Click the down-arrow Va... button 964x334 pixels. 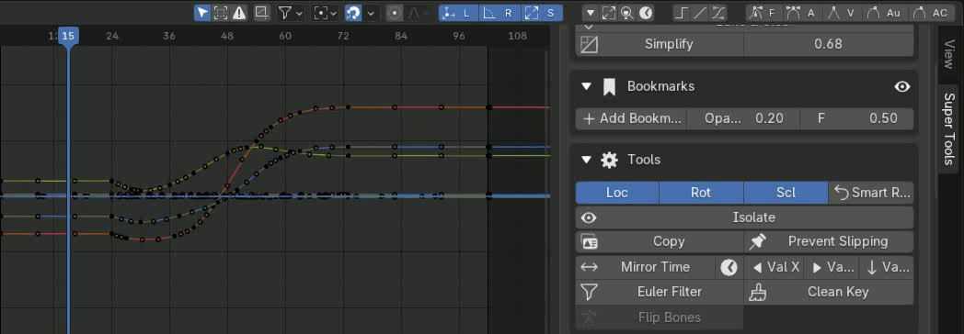[x=886, y=267]
